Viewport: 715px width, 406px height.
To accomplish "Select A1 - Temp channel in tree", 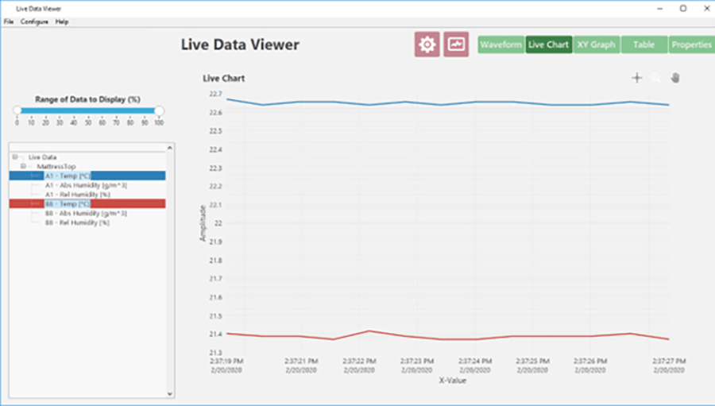I will [68, 176].
